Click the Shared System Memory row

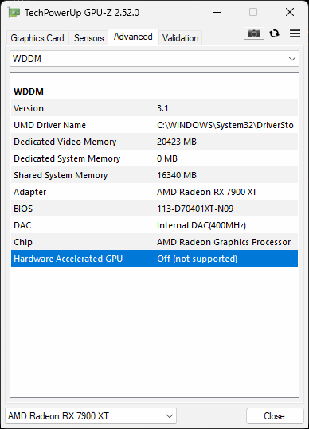pyautogui.click(x=154, y=175)
